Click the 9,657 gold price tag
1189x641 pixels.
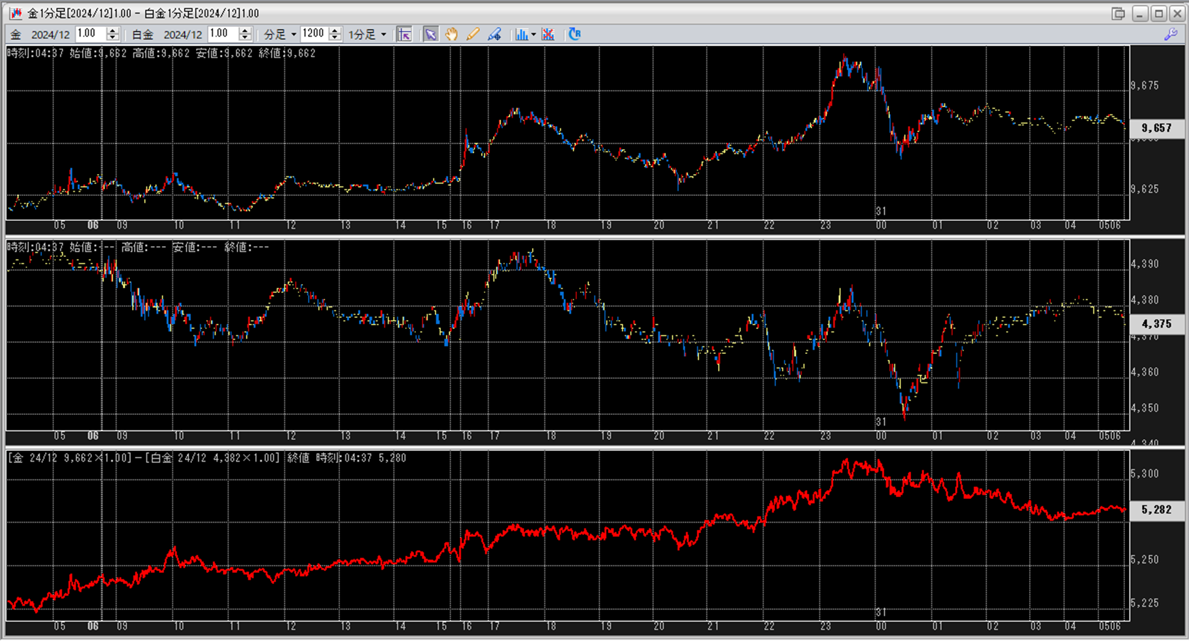[1156, 128]
